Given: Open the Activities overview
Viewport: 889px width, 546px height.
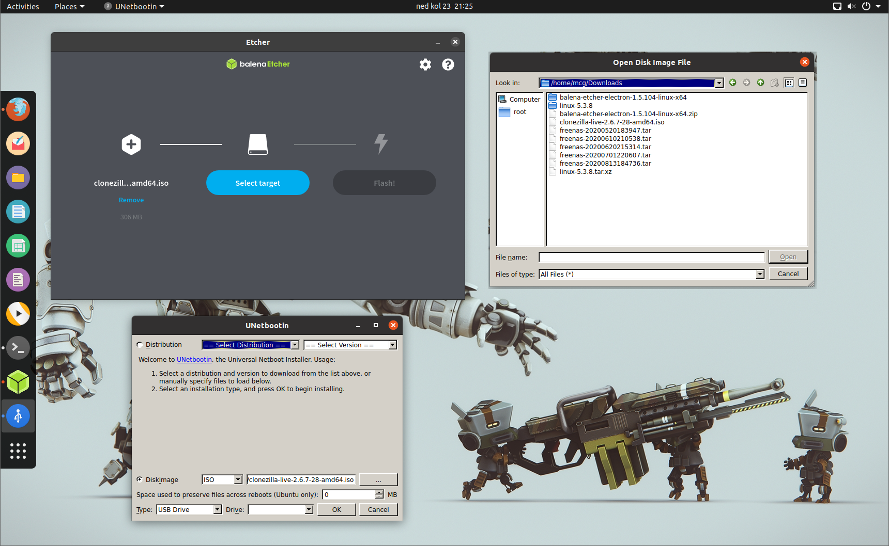Looking at the screenshot, I should (x=23, y=6).
